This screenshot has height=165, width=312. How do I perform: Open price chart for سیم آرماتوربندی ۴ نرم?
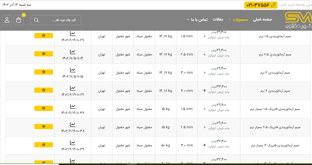73,88
